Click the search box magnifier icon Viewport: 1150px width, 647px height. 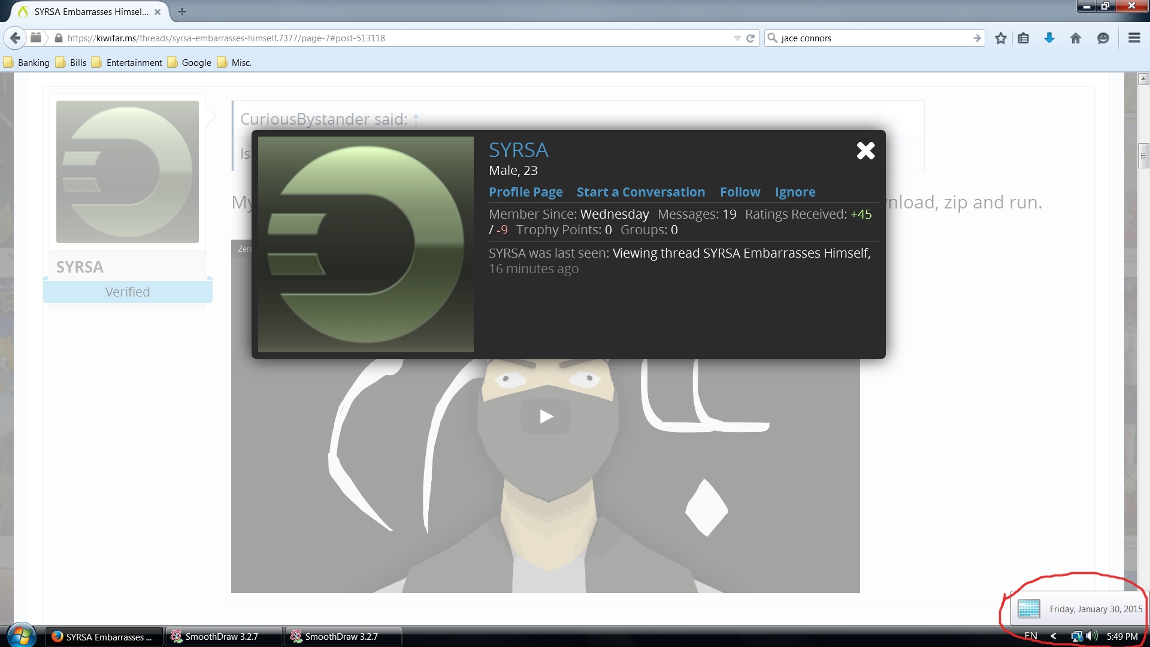coord(773,38)
